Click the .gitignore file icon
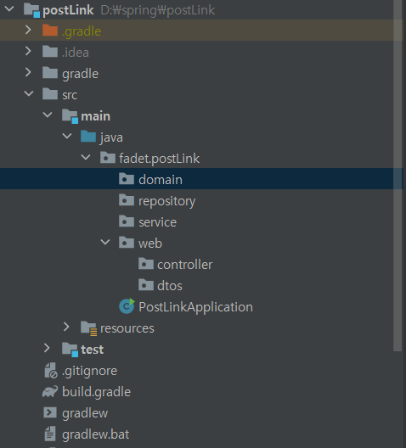The height and width of the screenshot is (448, 406). click(x=51, y=370)
